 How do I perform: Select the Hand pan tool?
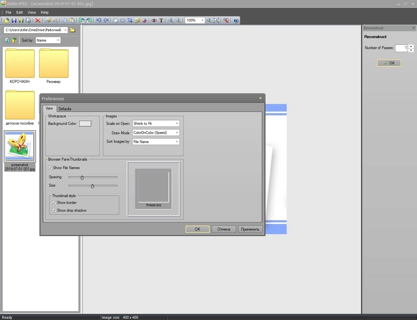pos(115,20)
